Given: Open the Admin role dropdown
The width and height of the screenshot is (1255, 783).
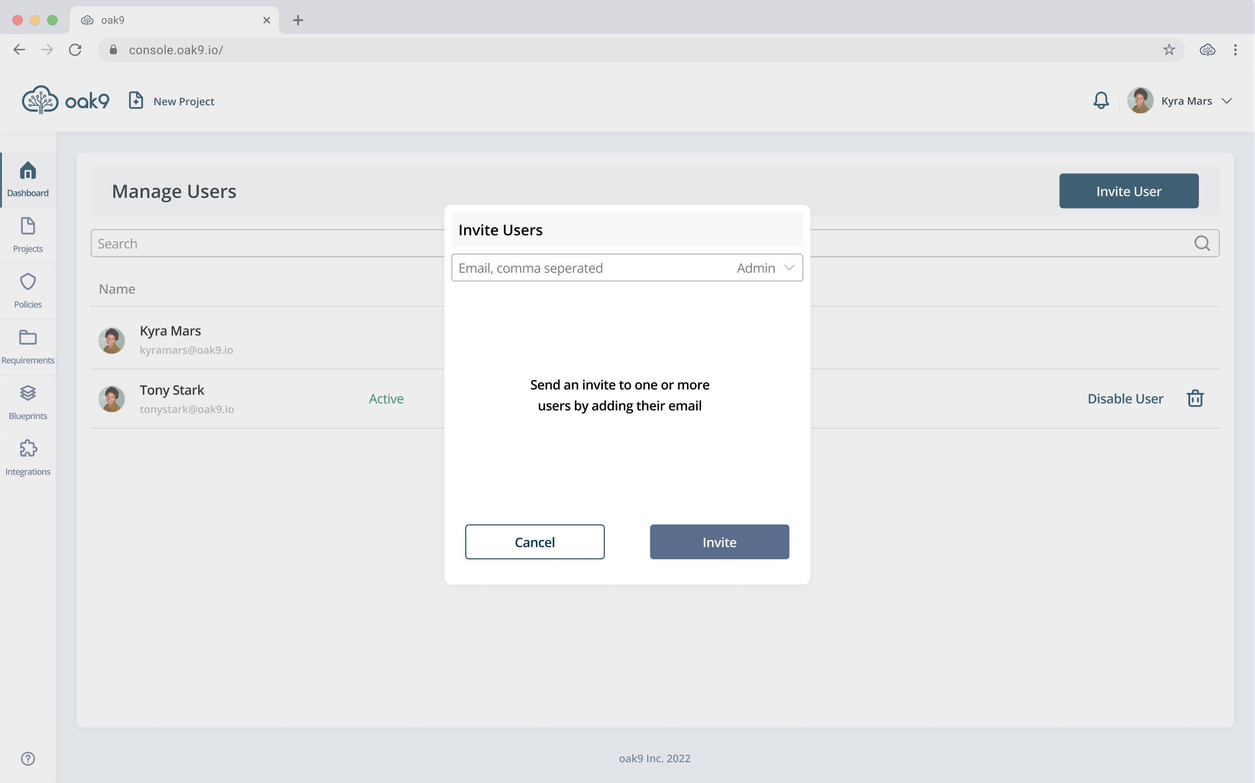Looking at the screenshot, I should [766, 268].
